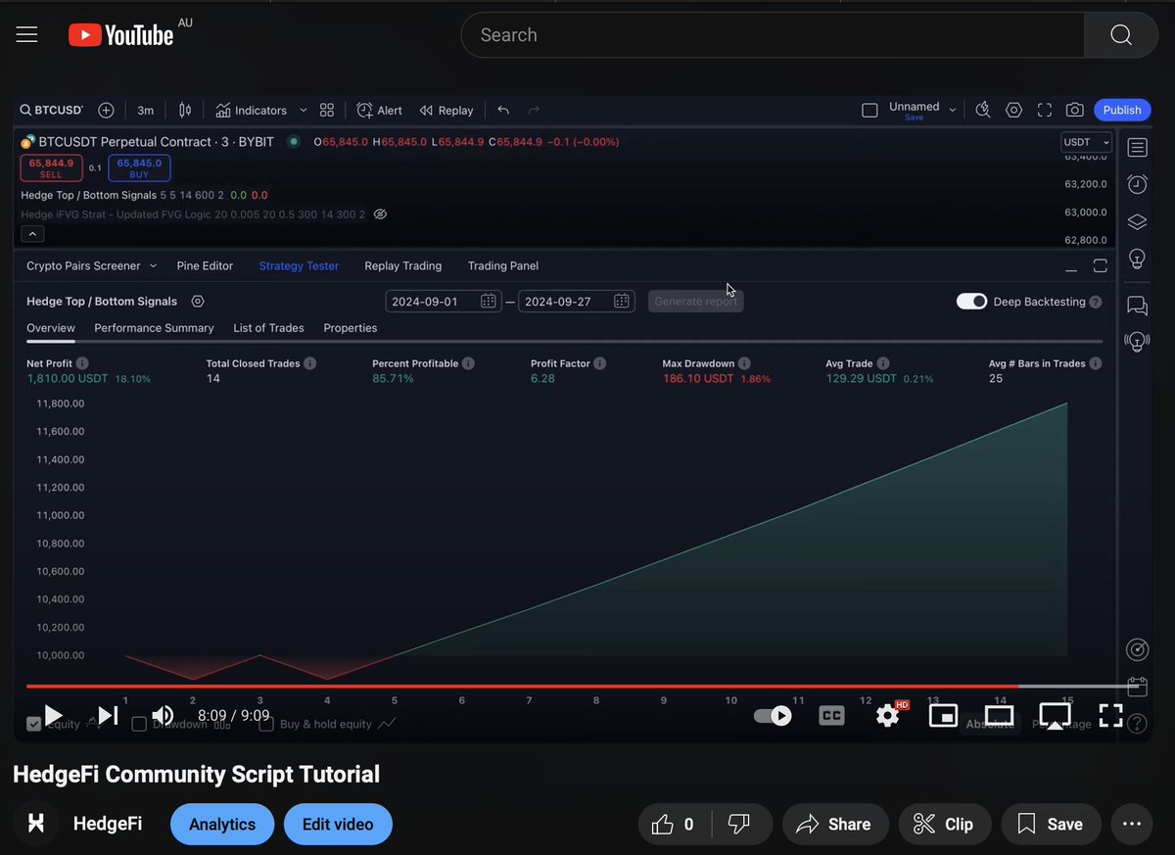
Task: Pick the end date 2024-09-27
Action: (577, 302)
